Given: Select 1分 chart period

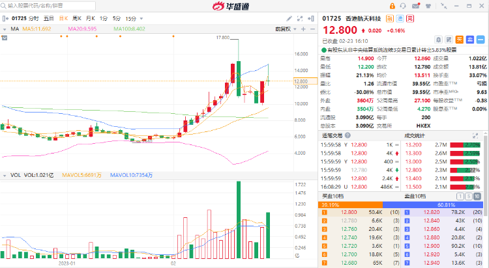Looking at the screenshot, I should [104, 19].
